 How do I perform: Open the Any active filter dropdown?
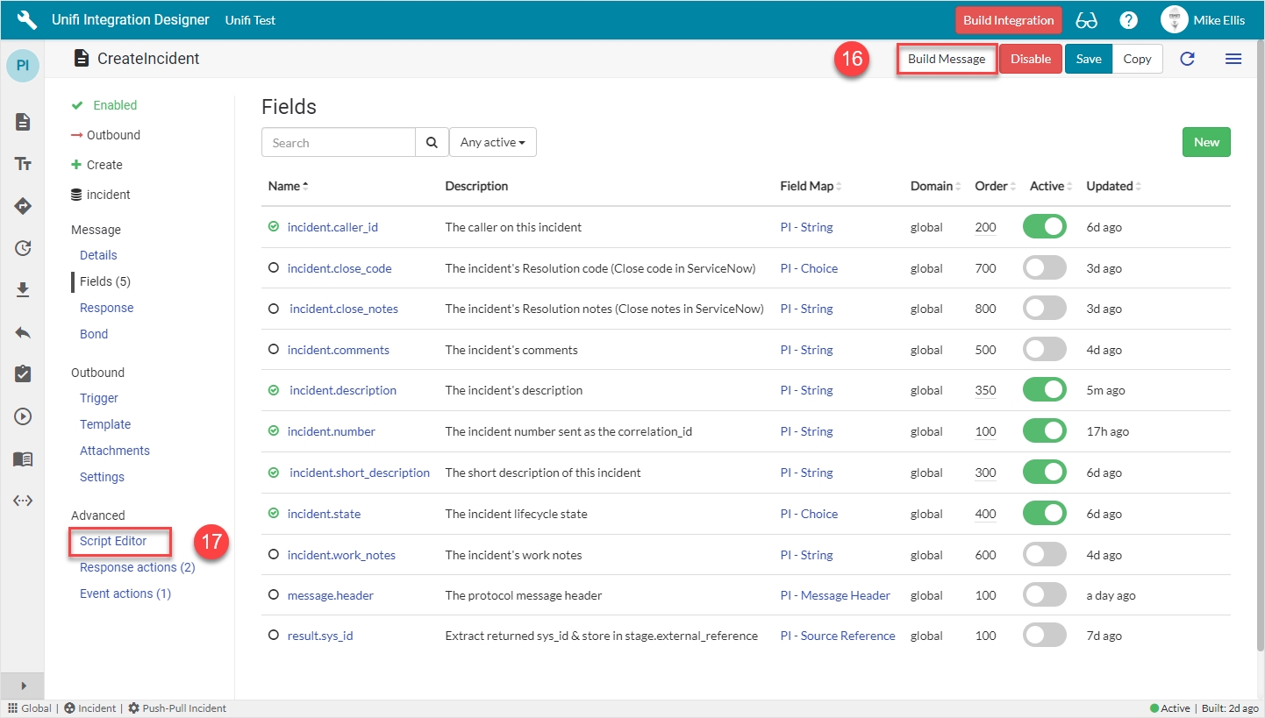pos(492,142)
